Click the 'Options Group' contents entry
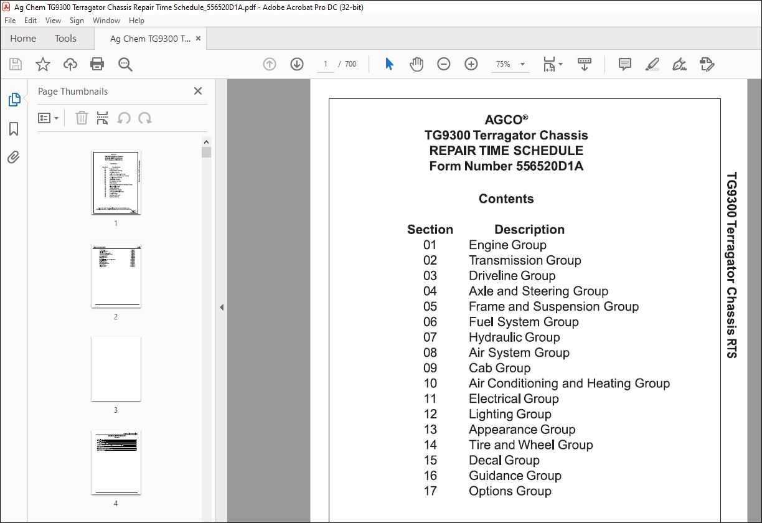This screenshot has width=762, height=523. (x=510, y=491)
